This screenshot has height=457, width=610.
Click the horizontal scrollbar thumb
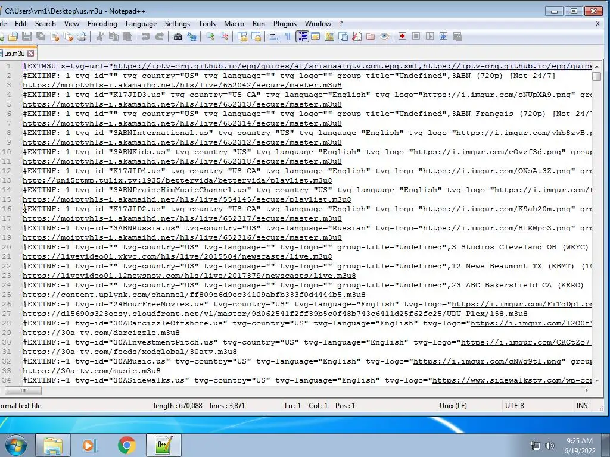23,390
